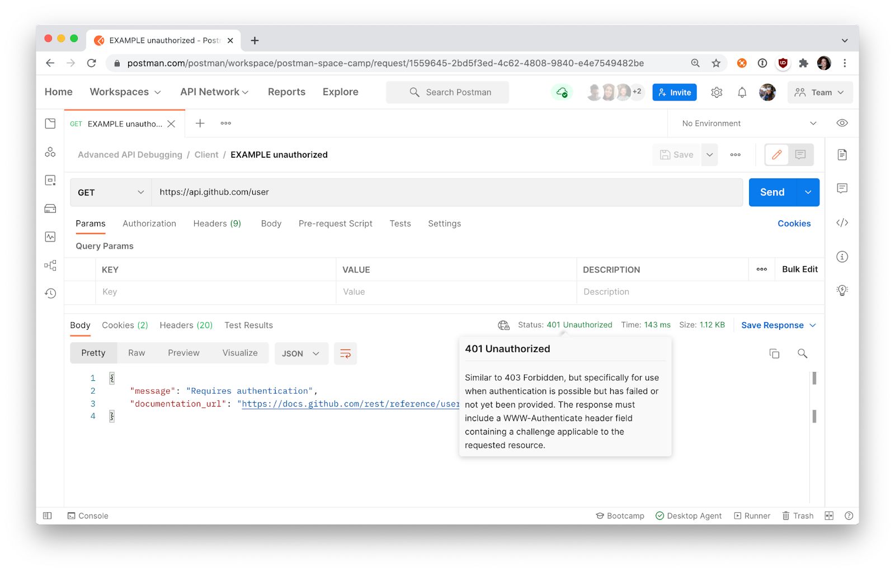895x572 pixels.
Task: Click the Search Postman box
Action: coord(447,92)
